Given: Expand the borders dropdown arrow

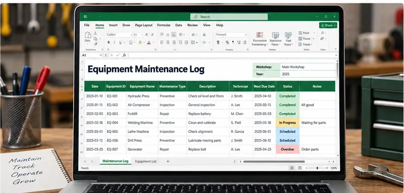Looking at the screenshot, I should [x=135, y=43].
